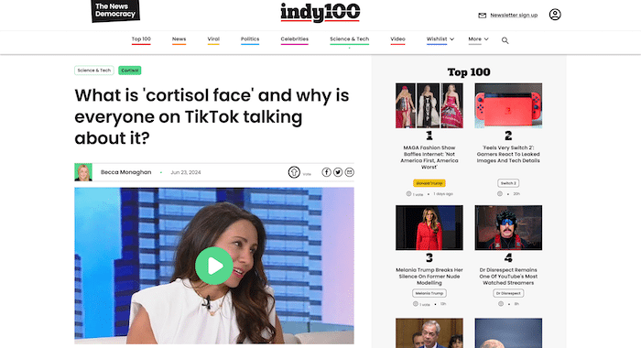This screenshot has width=641, height=348.
Task: Share article on Twitter
Action: (x=338, y=172)
